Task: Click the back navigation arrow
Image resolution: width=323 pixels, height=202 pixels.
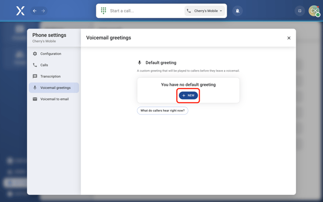Action: tap(35, 11)
